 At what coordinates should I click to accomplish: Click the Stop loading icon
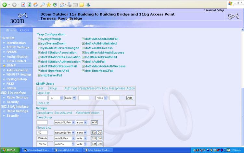[24, 5]
